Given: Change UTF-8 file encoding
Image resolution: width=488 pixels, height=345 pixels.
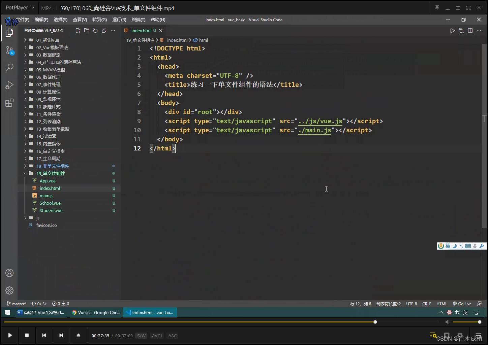Looking at the screenshot, I should click(x=411, y=304).
